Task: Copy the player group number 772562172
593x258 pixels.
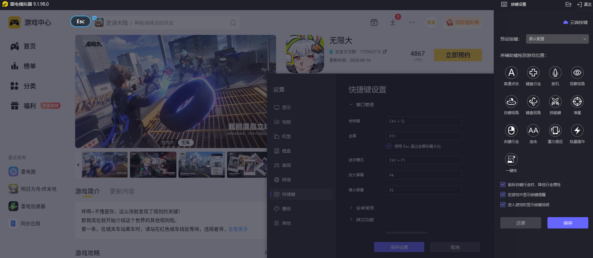Action: [385, 52]
